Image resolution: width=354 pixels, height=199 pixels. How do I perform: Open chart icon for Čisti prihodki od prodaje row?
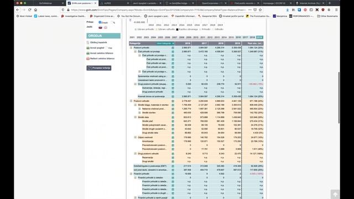tap(173, 51)
